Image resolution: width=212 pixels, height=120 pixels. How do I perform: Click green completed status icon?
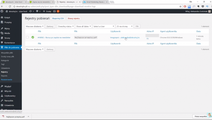click(33, 37)
